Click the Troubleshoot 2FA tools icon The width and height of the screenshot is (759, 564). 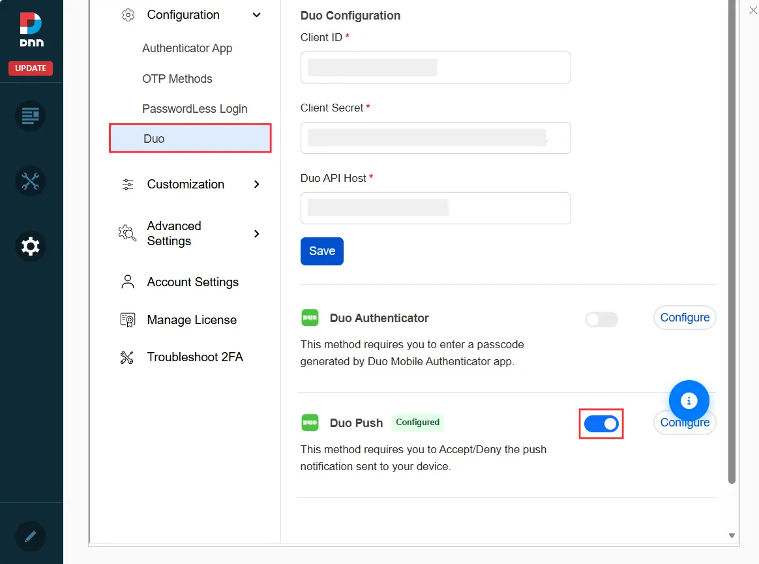126,357
